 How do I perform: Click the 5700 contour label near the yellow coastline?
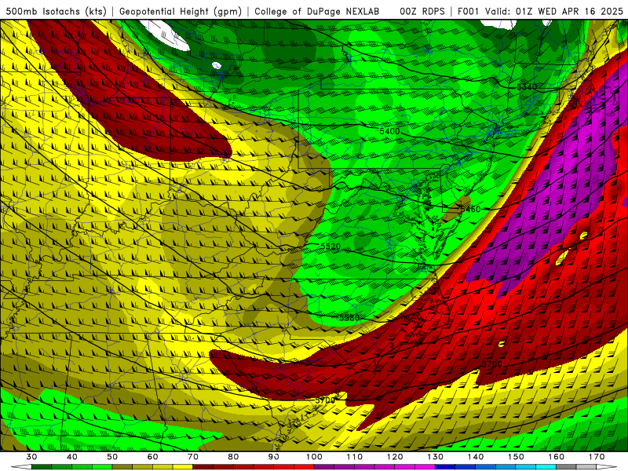coord(325,400)
